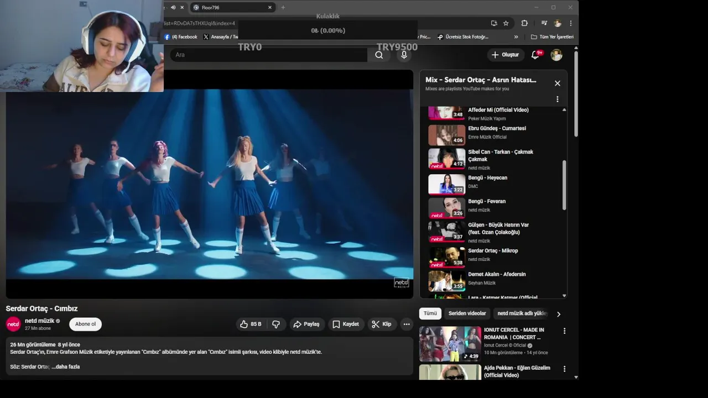708x398 pixels.
Task: Click the Serdar Ortaç - Cımbız video player
Action: coord(210,184)
